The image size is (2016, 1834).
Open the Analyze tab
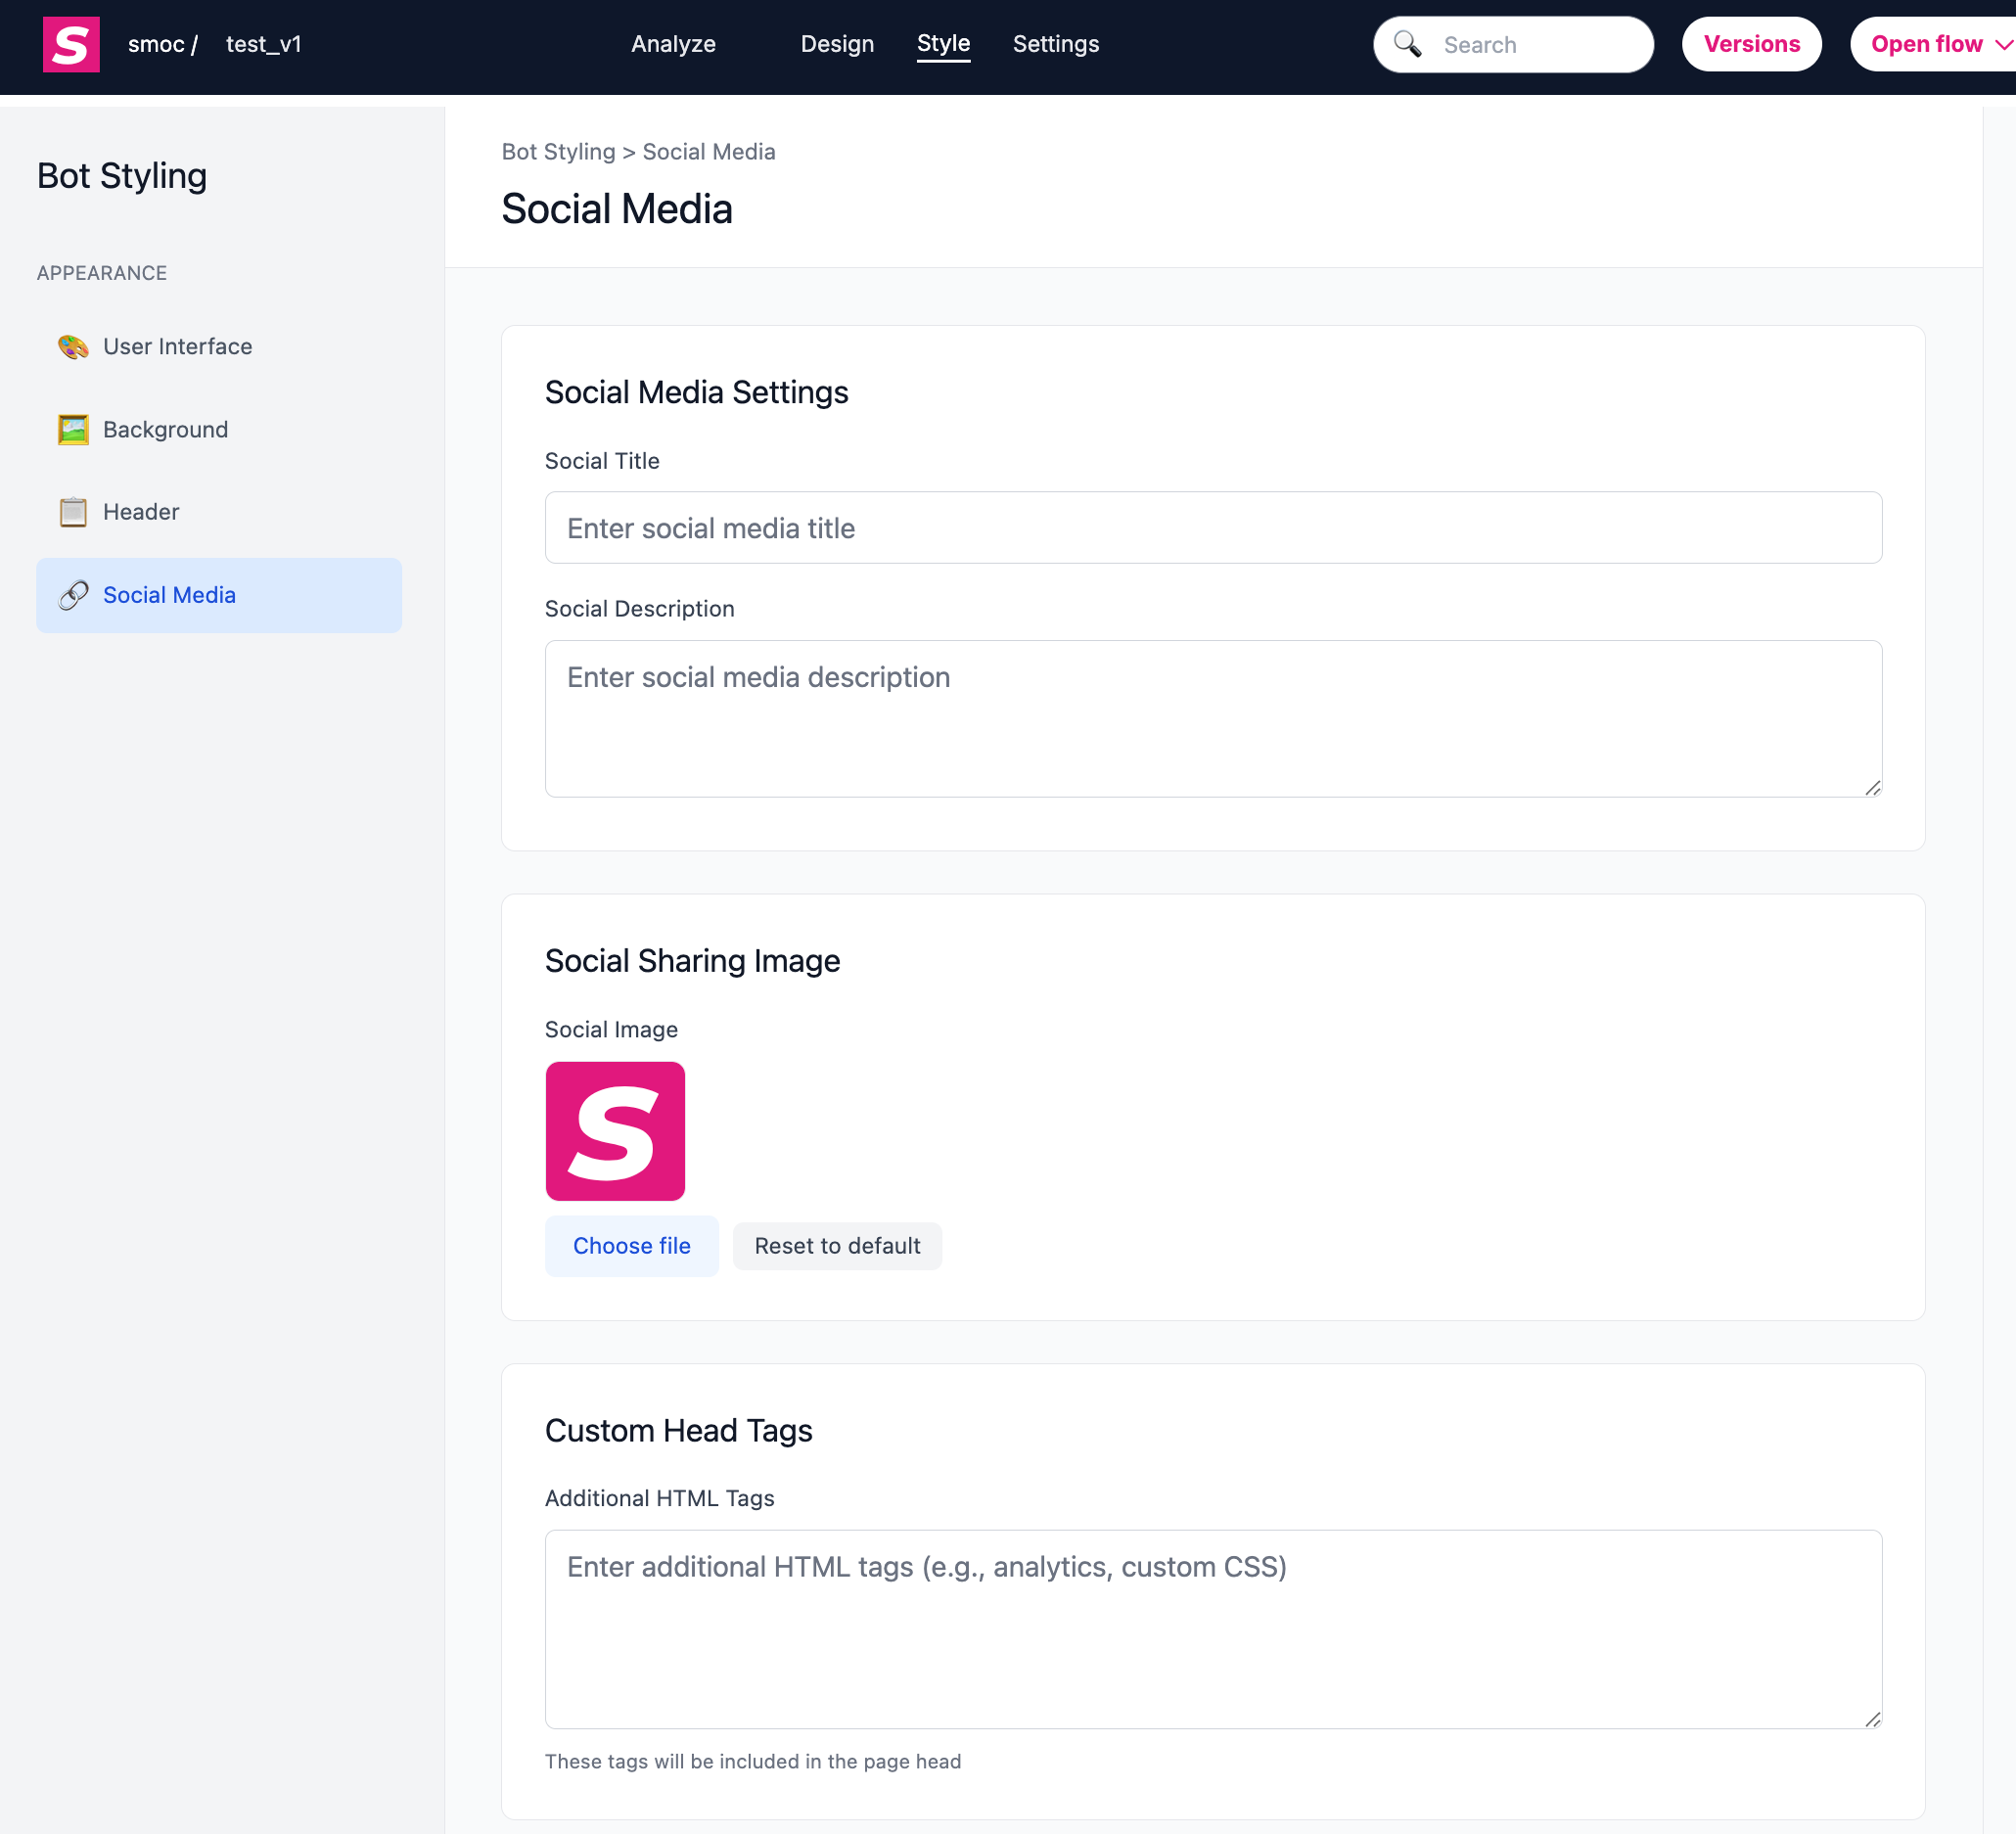(x=673, y=44)
